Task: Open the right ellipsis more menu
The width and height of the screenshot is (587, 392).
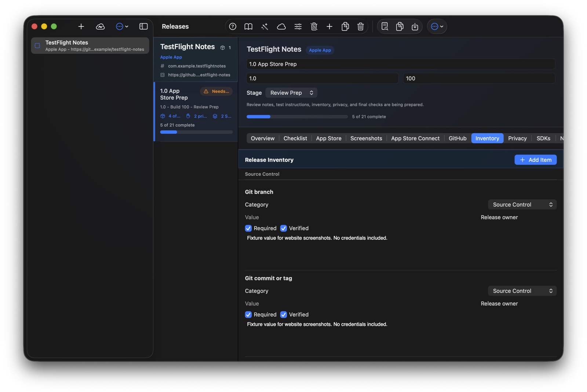Action: coord(437,26)
